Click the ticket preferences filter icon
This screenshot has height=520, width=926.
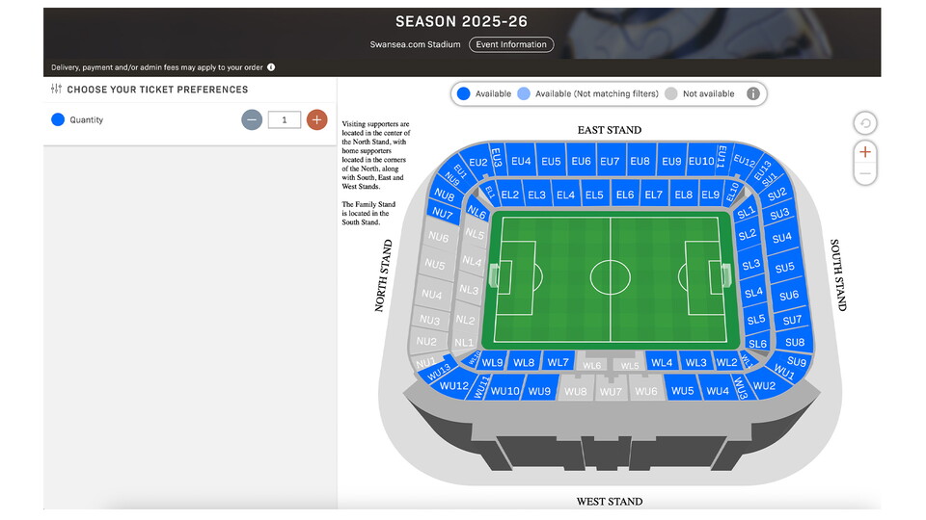[55, 90]
